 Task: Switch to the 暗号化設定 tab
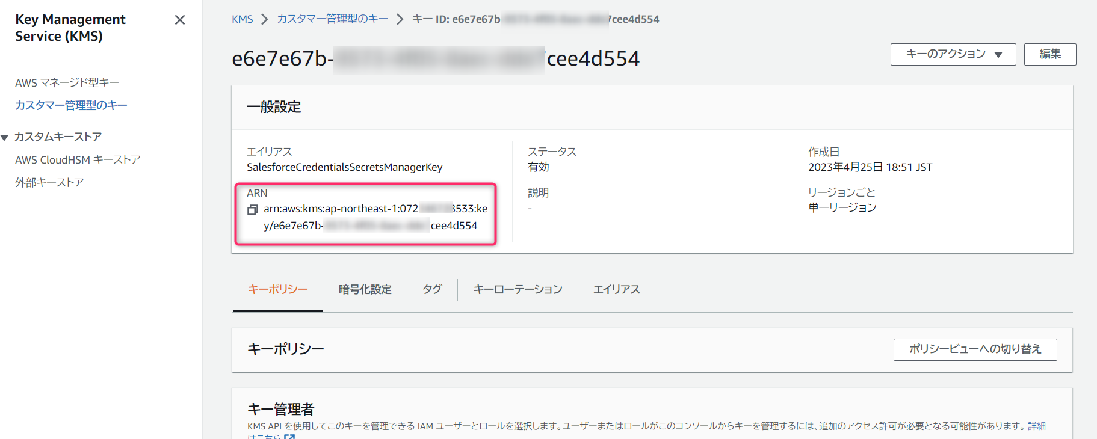click(x=365, y=289)
